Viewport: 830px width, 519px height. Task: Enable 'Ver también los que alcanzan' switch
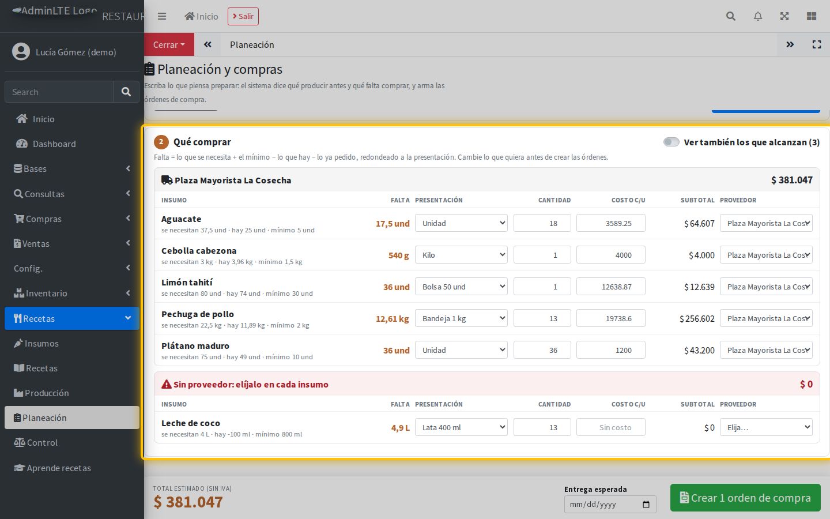click(x=671, y=142)
